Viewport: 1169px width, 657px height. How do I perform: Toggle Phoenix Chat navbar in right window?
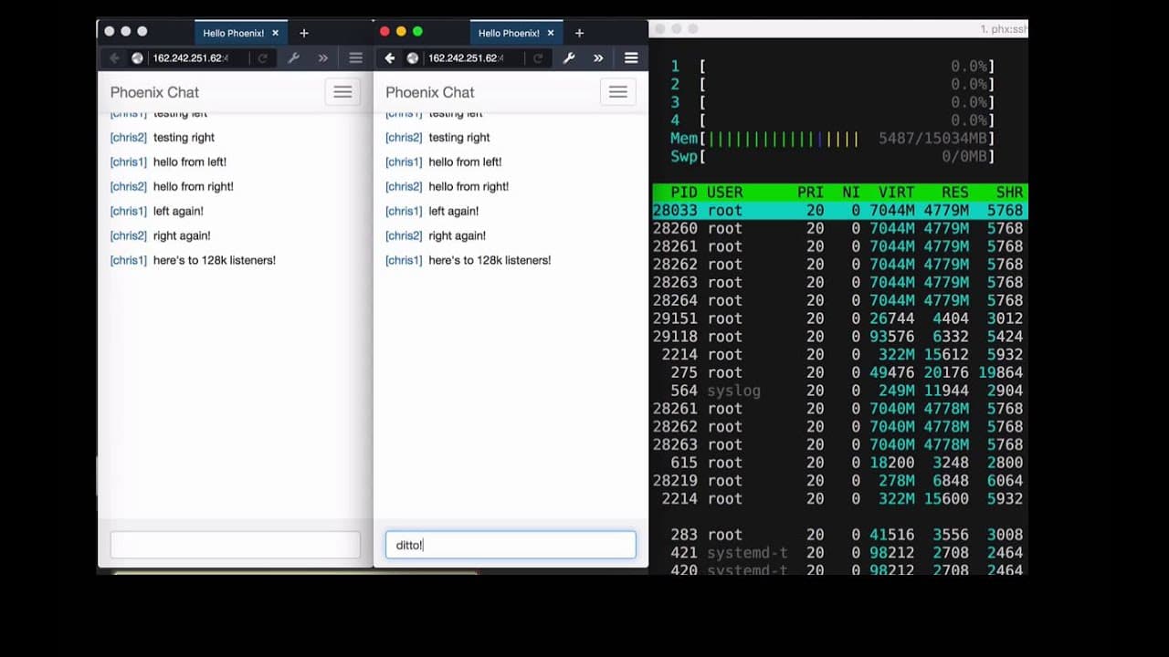[x=618, y=92]
